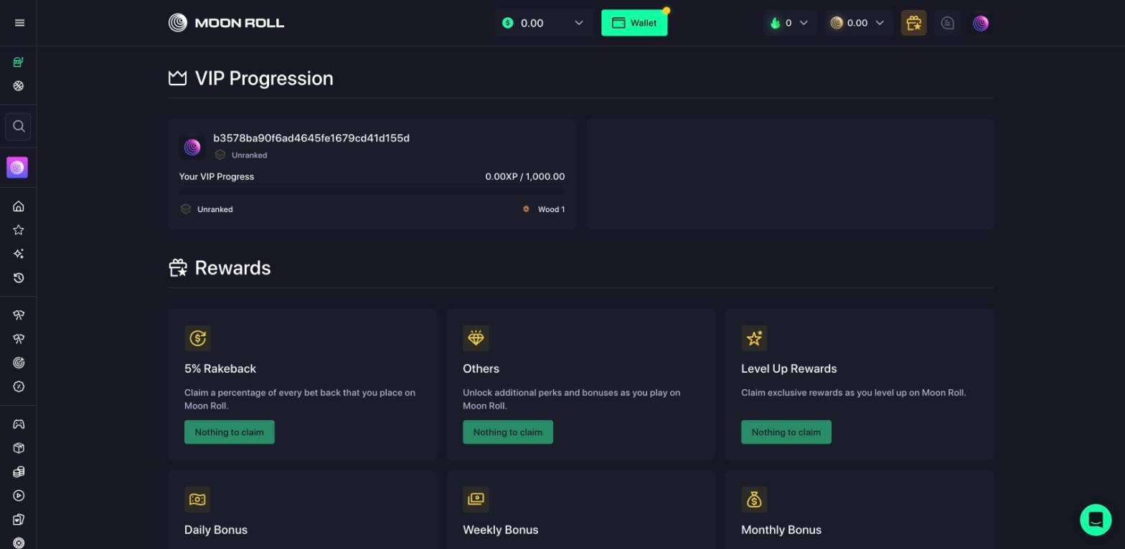Click the gamepad icon in sidebar
This screenshot has height=549, width=1125.
pos(19,424)
